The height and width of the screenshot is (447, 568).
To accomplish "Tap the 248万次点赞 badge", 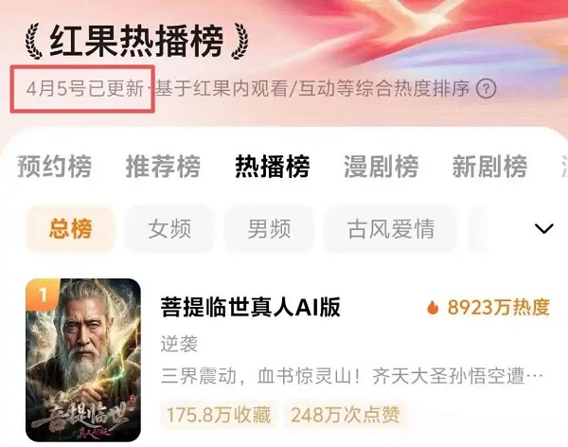I will pyautogui.click(x=346, y=415).
